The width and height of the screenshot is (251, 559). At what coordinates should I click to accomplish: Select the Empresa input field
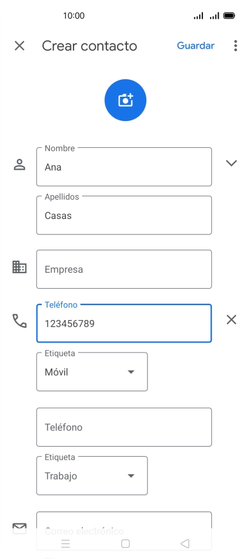[x=124, y=269]
